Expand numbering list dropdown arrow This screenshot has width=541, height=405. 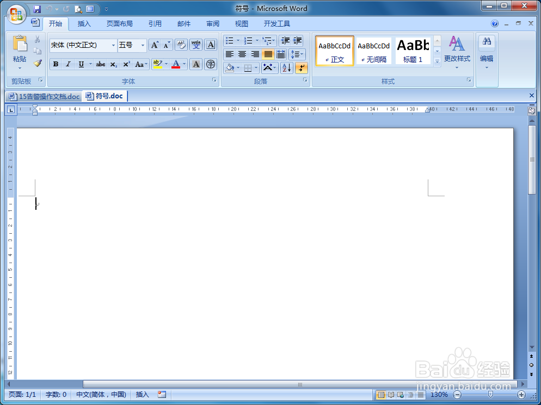tap(257, 41)
